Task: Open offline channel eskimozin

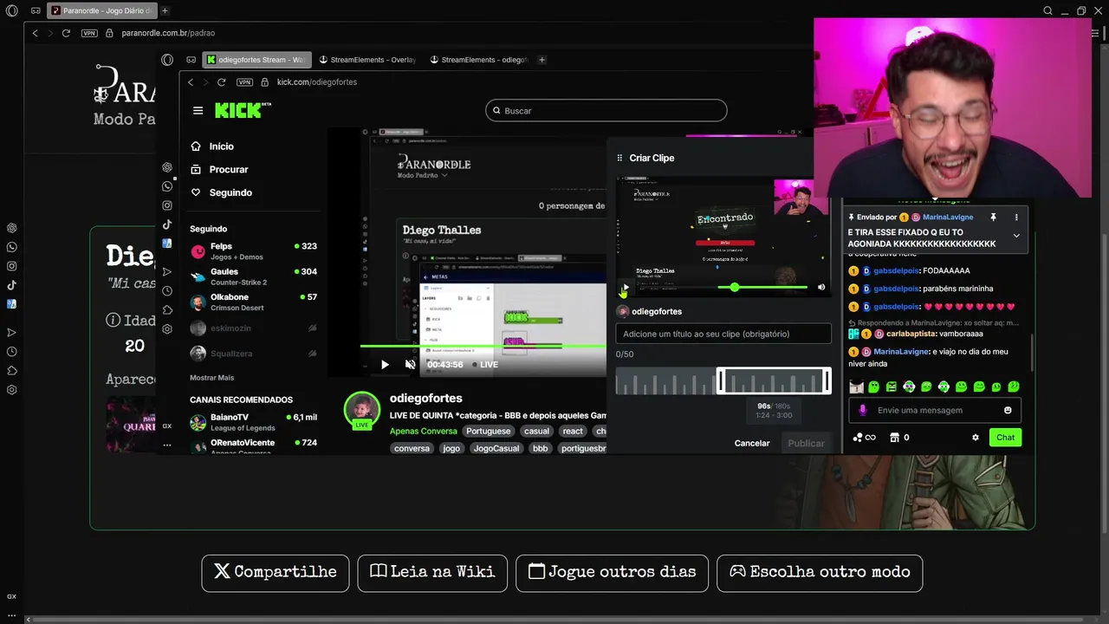Action: pyautogui.click(x=253, y=328)
